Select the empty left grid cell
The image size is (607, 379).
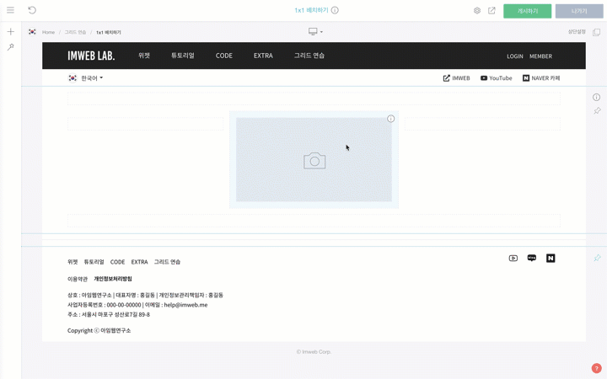pos(146,124)
